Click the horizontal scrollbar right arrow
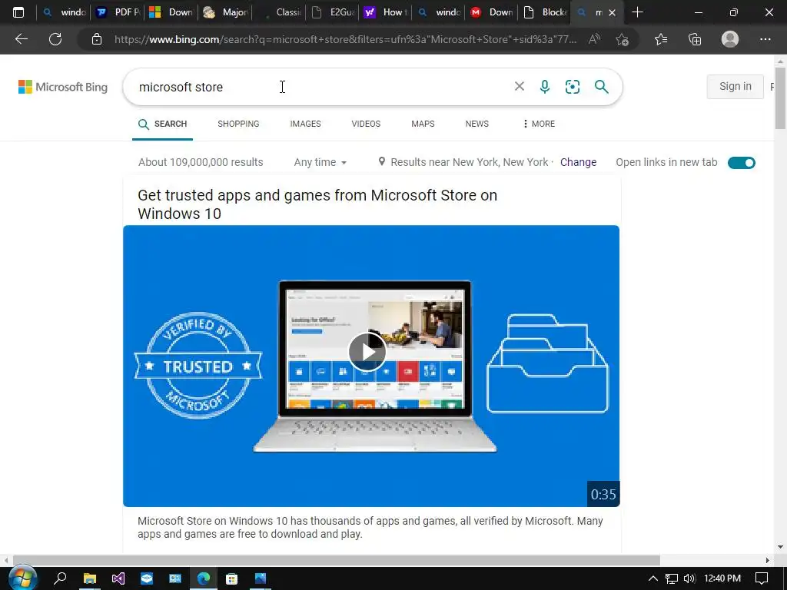The image size is (787, 590). [x=768, y=560]
